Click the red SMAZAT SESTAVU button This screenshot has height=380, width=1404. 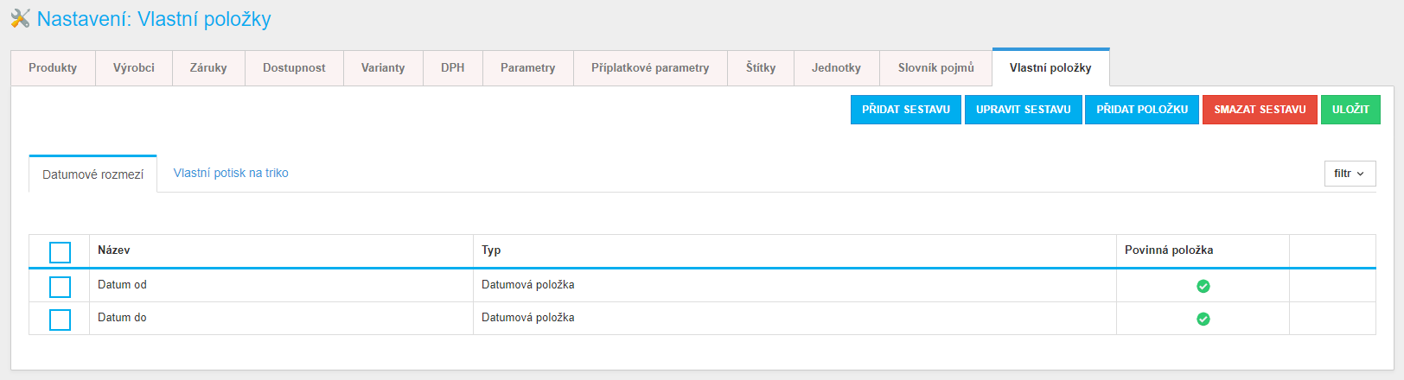(1260, 110)
